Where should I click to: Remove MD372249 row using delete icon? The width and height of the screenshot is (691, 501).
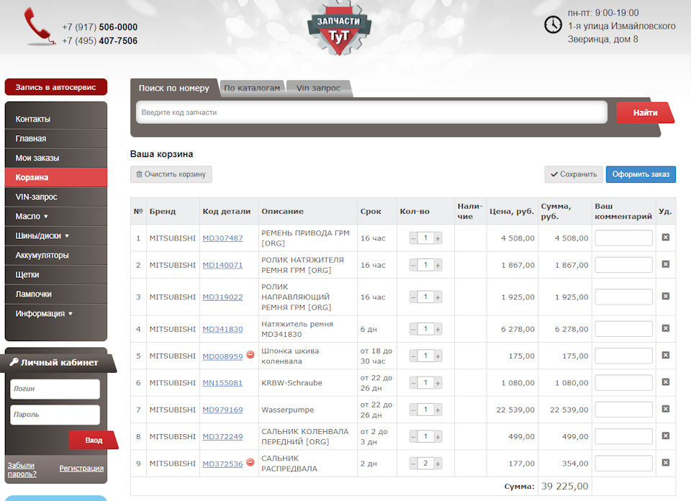pyautogui.click(x=665, y=435)
